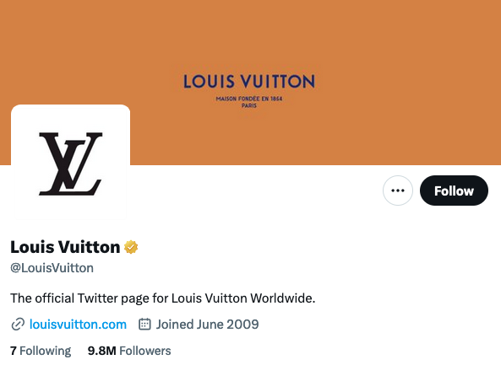The image size is (501, 365).
Task: Click the official Twitter page bio text
Action: pos(162,298)
